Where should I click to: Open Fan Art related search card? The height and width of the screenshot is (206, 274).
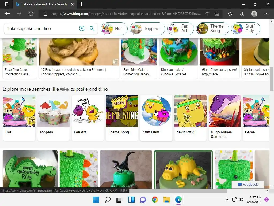pyautogui.click(x=88, y=118)
